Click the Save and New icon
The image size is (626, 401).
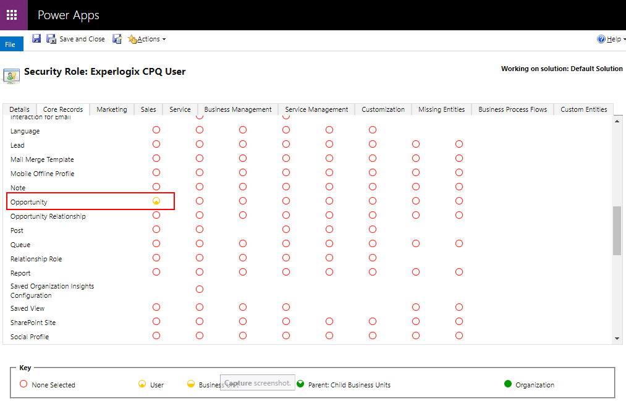(x=117, y=39)
